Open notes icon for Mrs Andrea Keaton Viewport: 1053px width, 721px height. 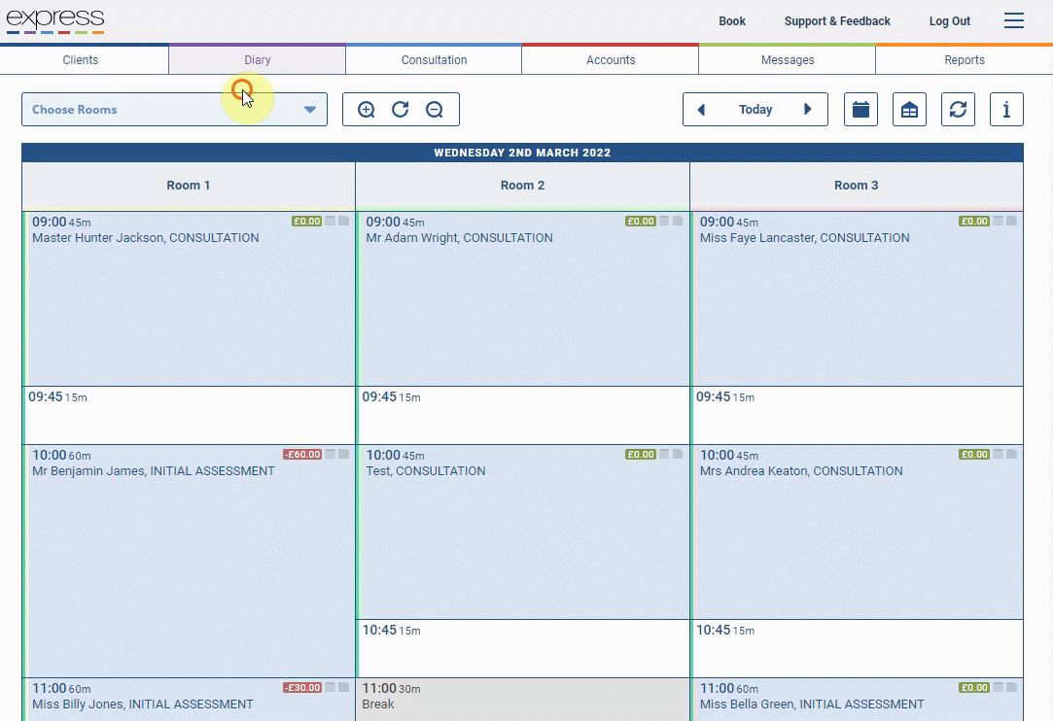tap(998, 455)
